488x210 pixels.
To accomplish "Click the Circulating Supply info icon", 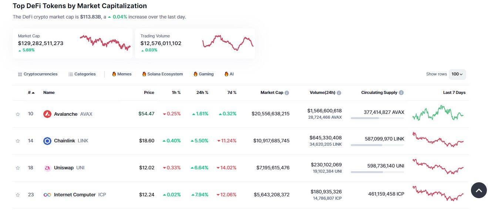I will pos(401,93).
